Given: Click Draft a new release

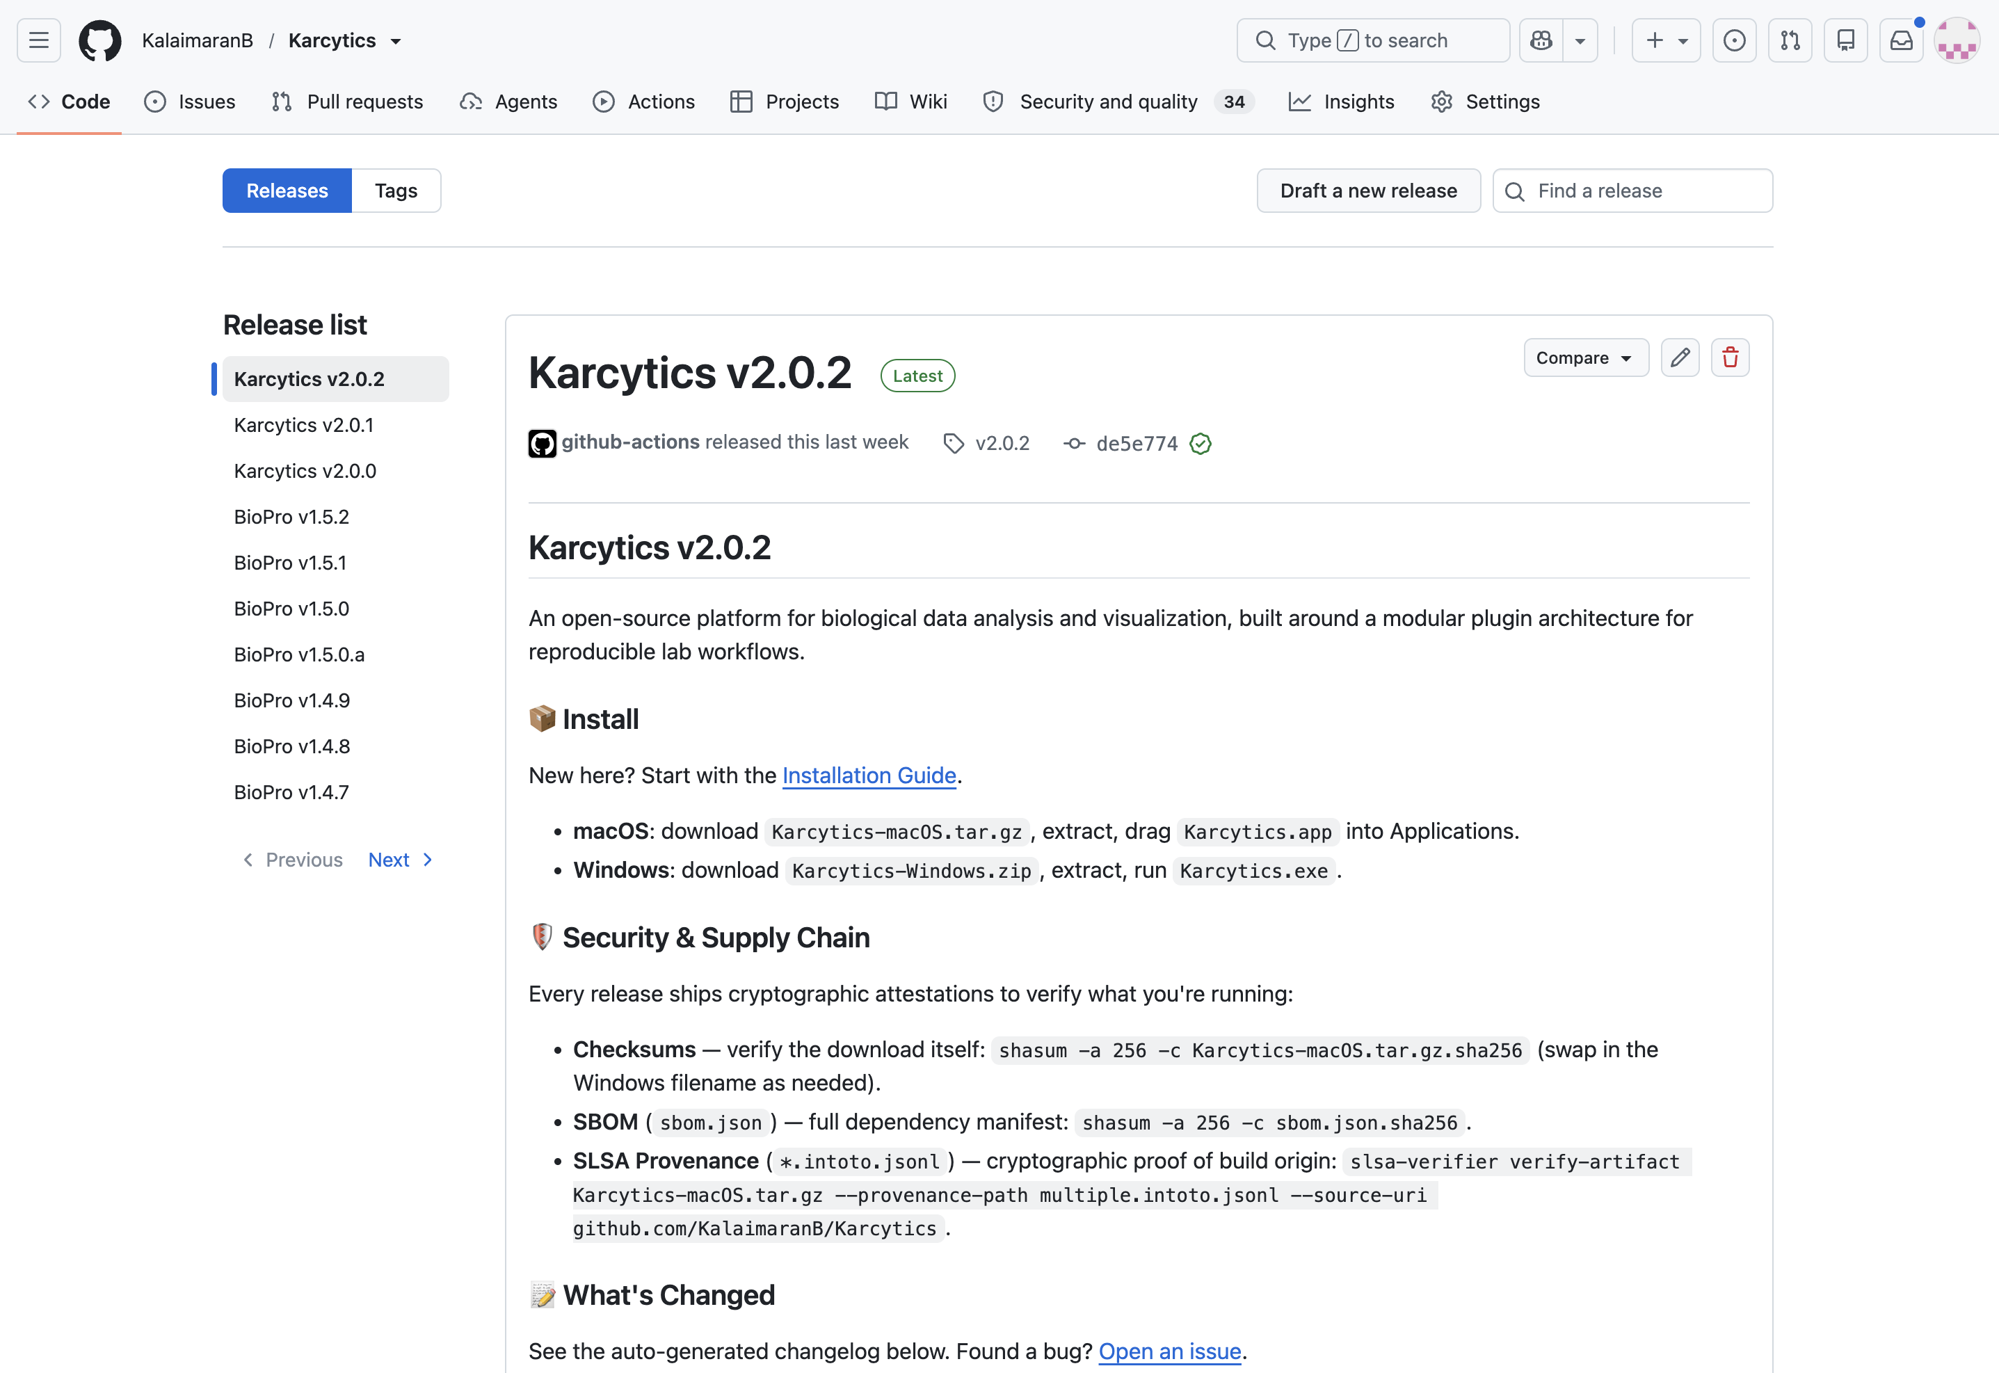Looking at the screenshot, I should 1369,191.
